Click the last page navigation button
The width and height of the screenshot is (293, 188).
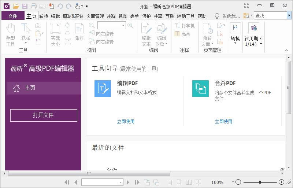(x=137, y=182)
